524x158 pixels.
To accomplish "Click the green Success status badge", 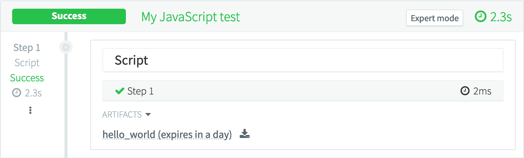I will [69, 17].
